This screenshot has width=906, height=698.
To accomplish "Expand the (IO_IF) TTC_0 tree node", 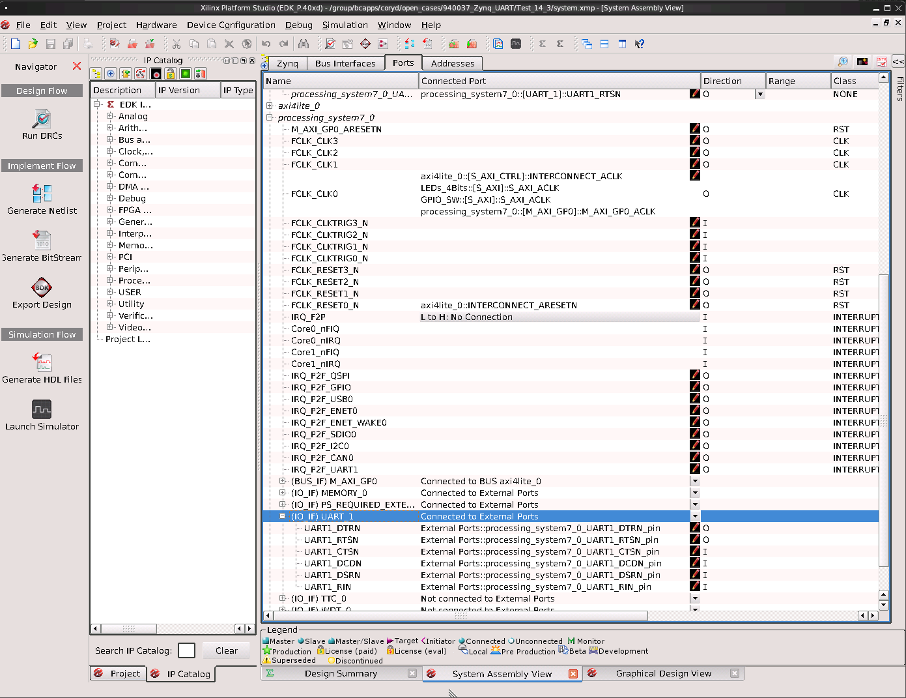I will [281, 598].
